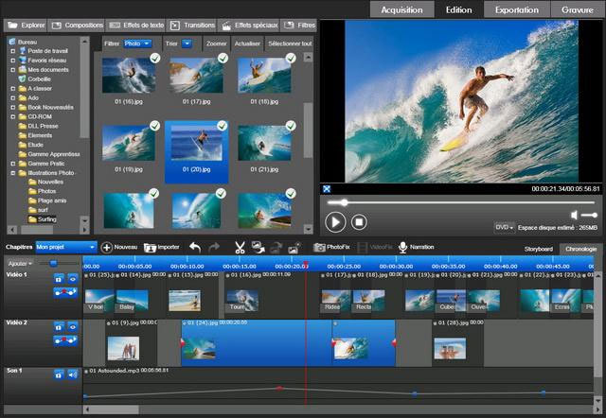
Task: Open the Filtrer Photo dropdown
Action: click(137, 44)
